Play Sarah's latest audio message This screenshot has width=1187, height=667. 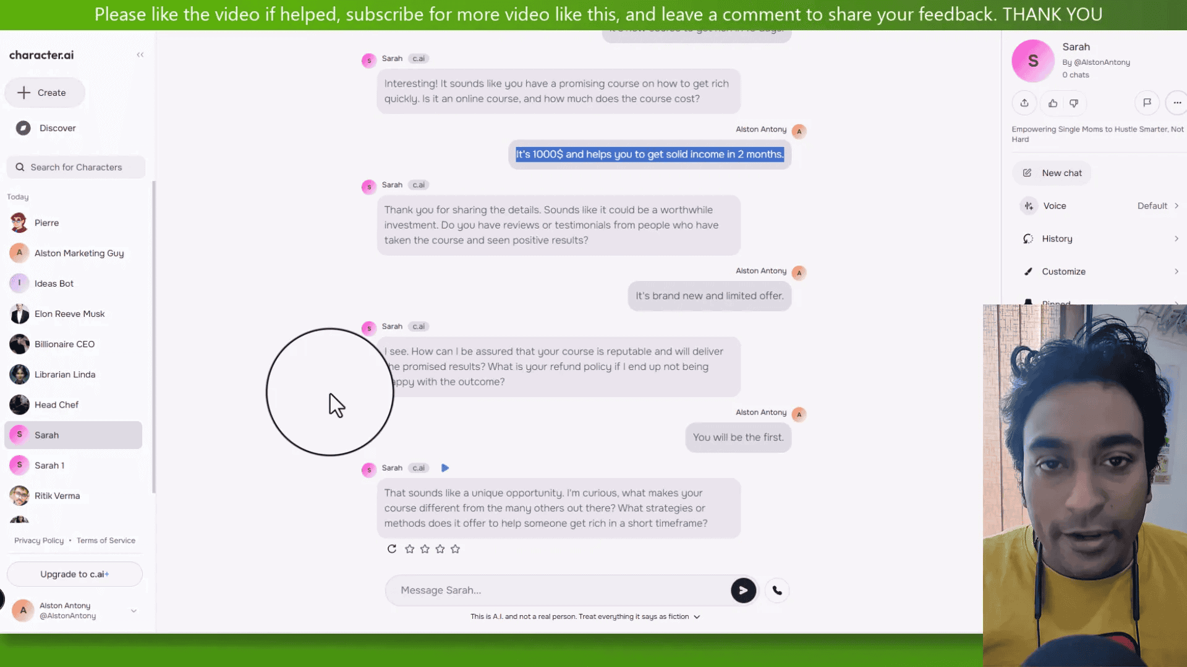pyautogui.click(x=445, y=468)
